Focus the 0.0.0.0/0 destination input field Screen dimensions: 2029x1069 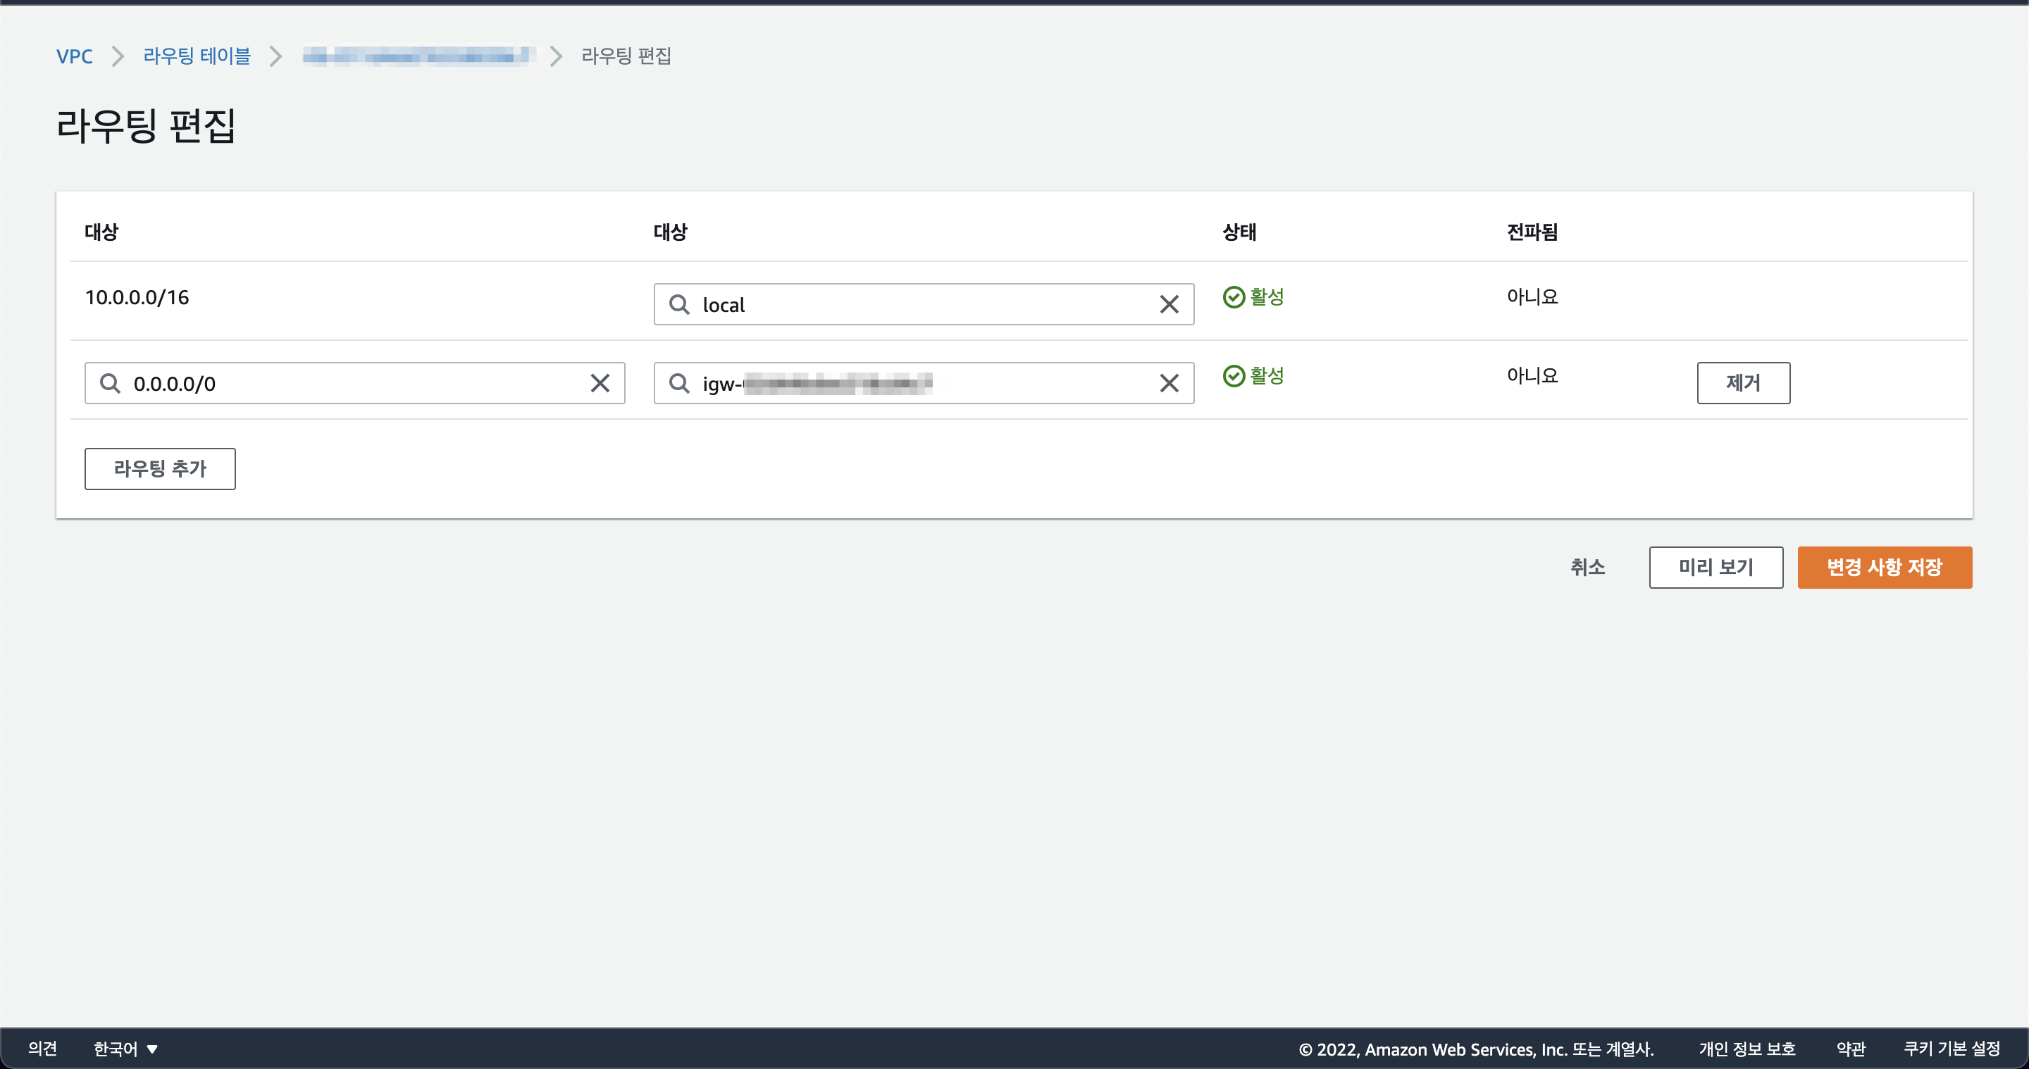354,383
